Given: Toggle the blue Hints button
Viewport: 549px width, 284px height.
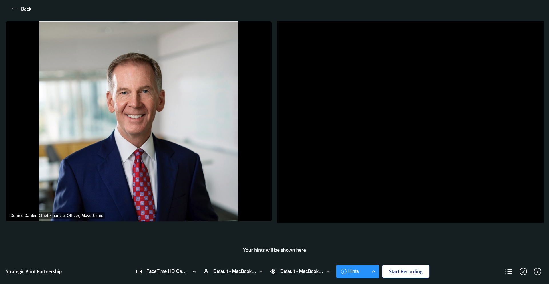Looking at the screenshot, I should [x=350, y=271].
